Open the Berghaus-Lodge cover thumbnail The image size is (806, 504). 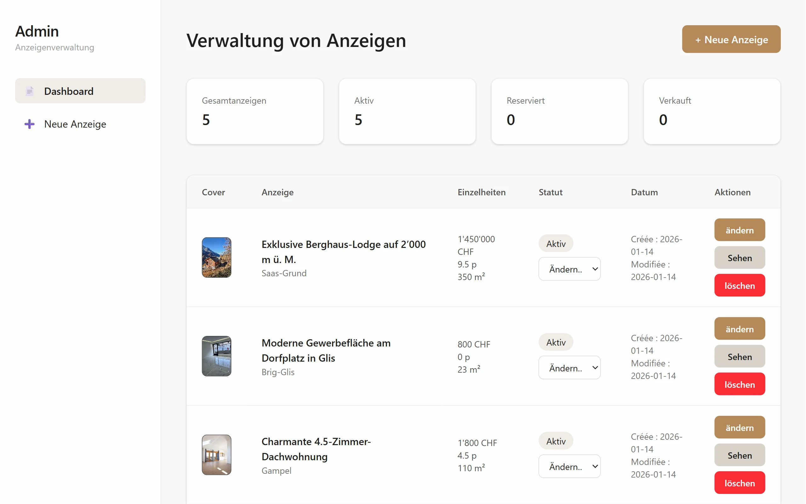pos(216,257)
